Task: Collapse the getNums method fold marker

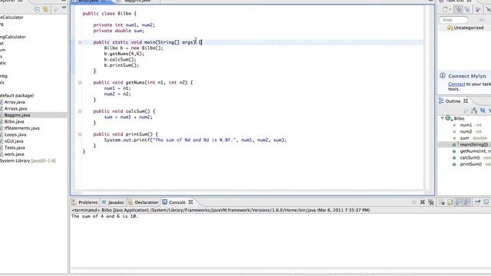Action: click(x=80, y=83)
